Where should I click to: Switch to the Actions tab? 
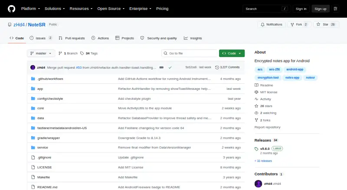click(x=100, y=38)
